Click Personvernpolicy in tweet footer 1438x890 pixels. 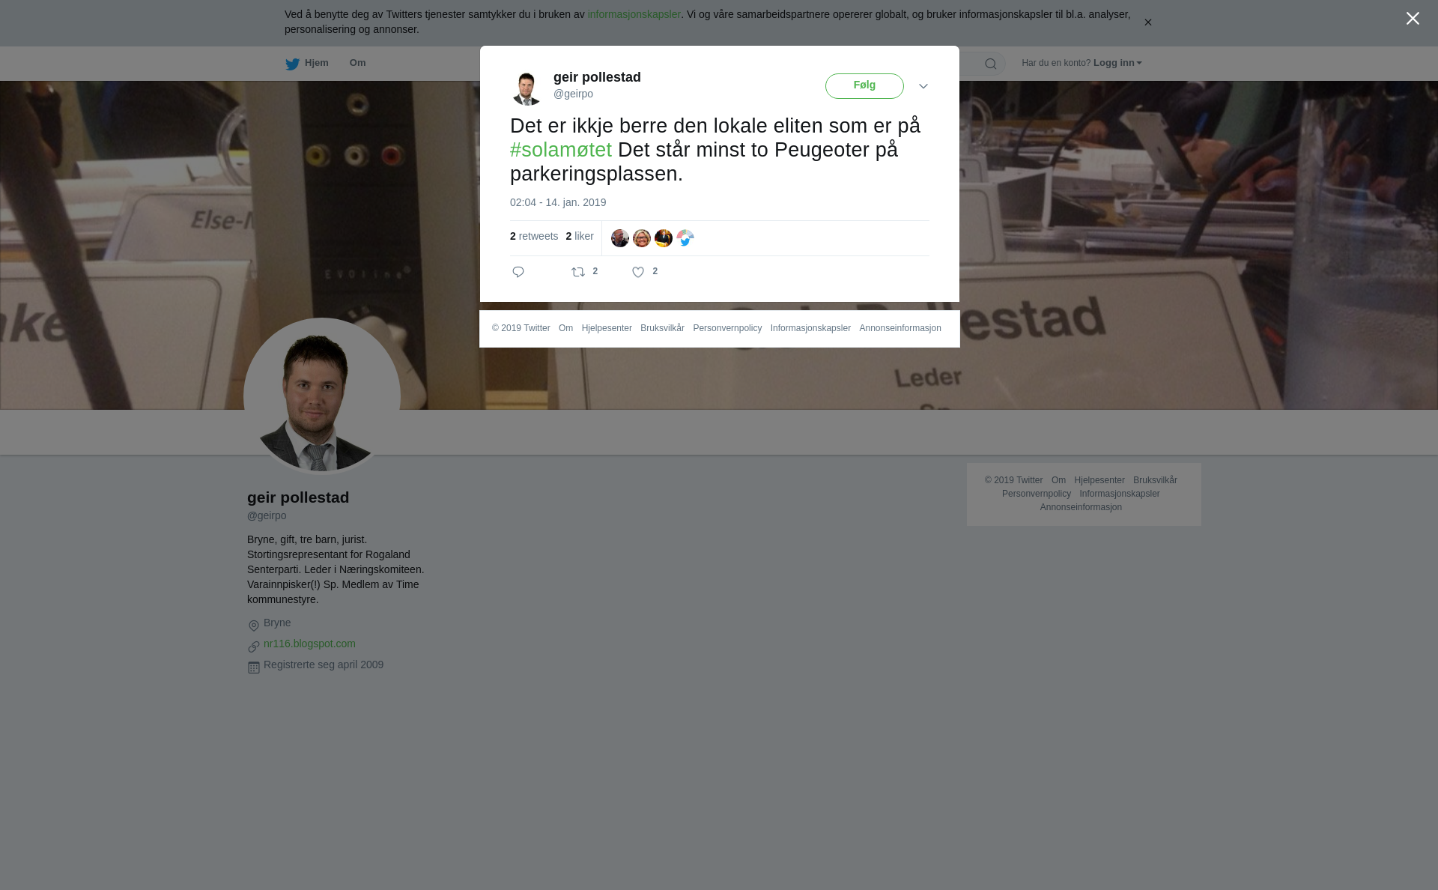[x=727, y=328]
